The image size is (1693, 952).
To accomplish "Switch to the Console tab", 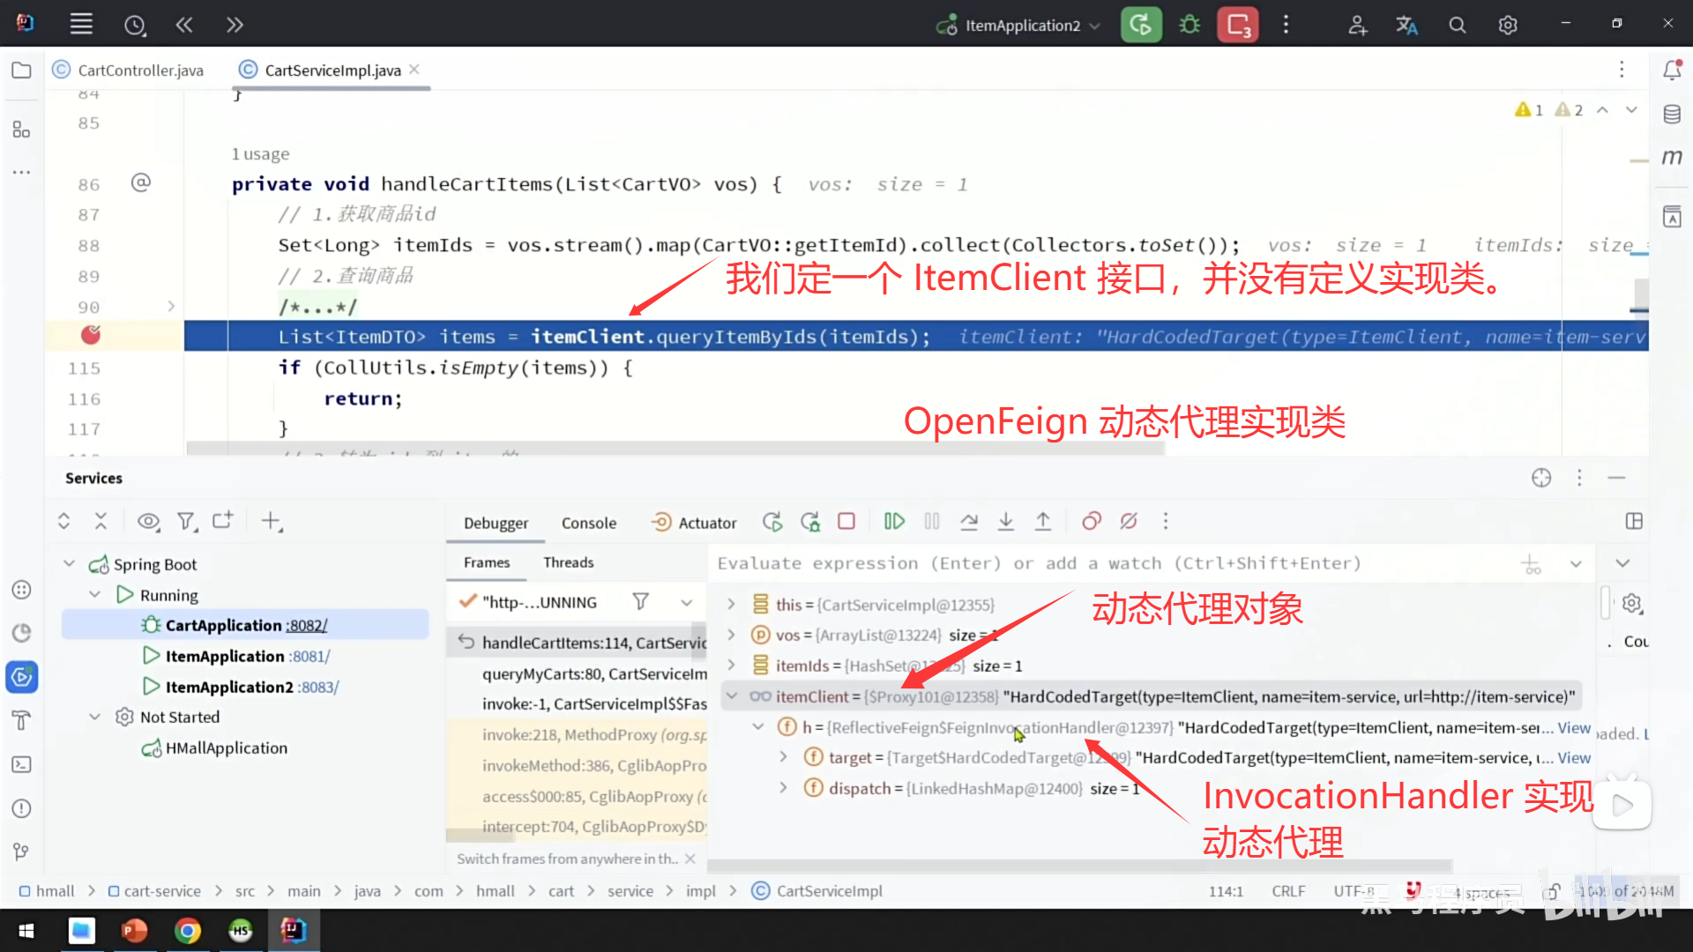I will tap(588, 523).
